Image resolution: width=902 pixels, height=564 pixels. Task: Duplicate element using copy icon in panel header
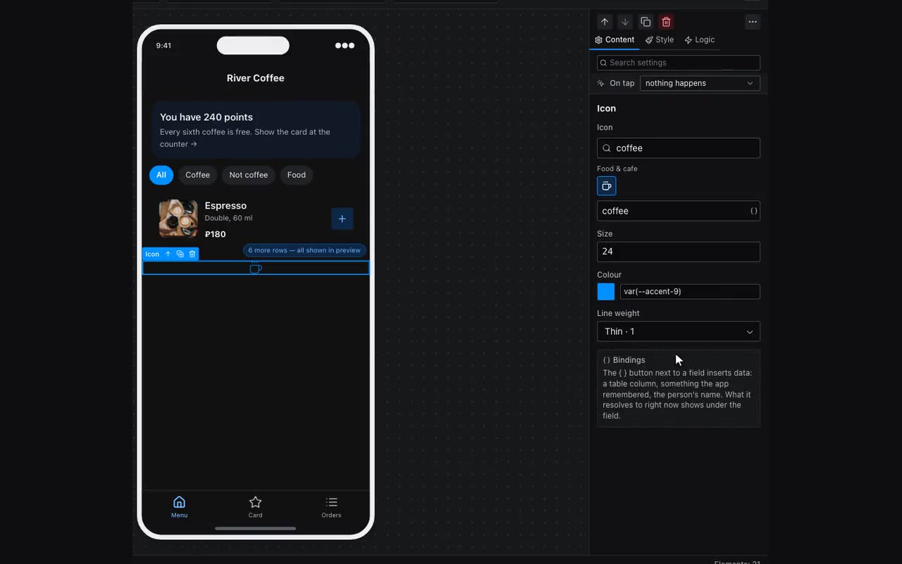coord(645,22)
